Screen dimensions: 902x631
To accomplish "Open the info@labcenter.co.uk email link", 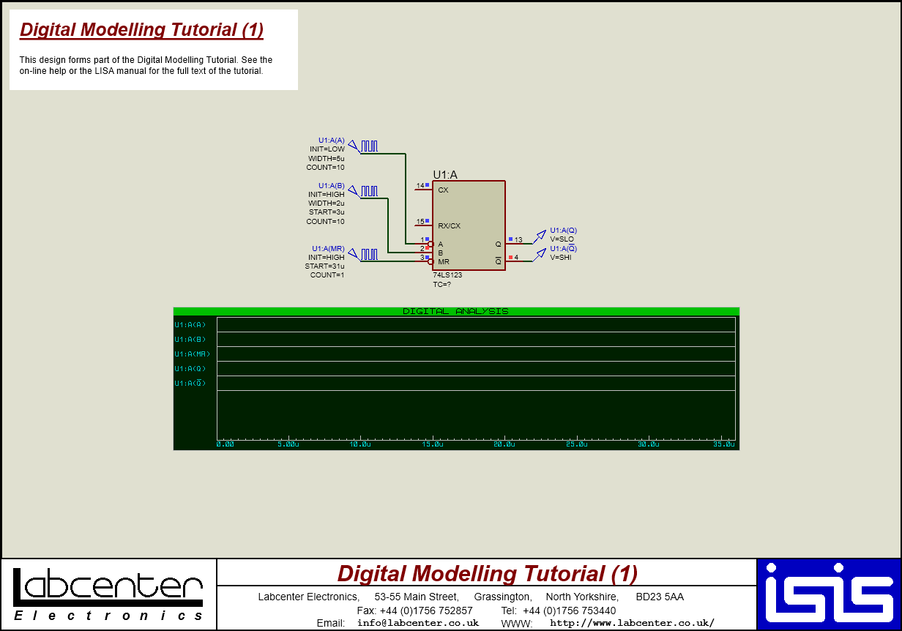I will [418, 623].
